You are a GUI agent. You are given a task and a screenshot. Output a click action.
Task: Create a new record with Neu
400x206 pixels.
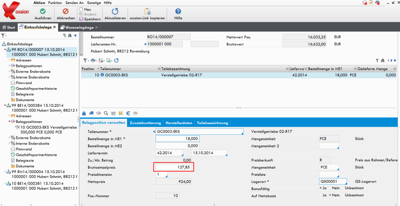click(85, 9)
